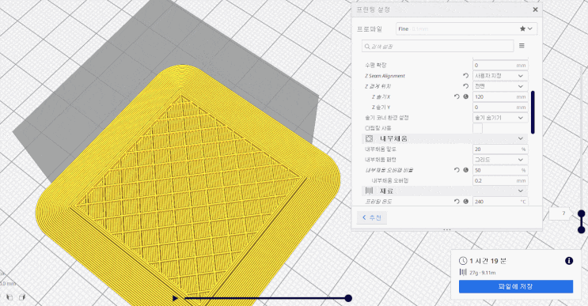The height and width of the screenshot is (306, 588).
Task: Click the 27g · 9.11m material estimate
Action: (x=483, y=273)
